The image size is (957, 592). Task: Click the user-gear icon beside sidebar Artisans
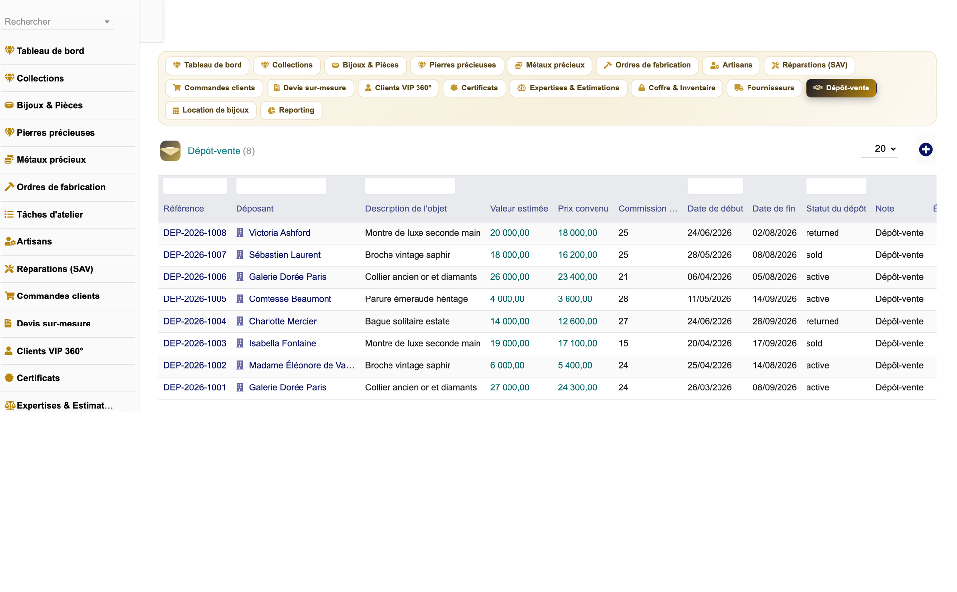click(10, 241)
